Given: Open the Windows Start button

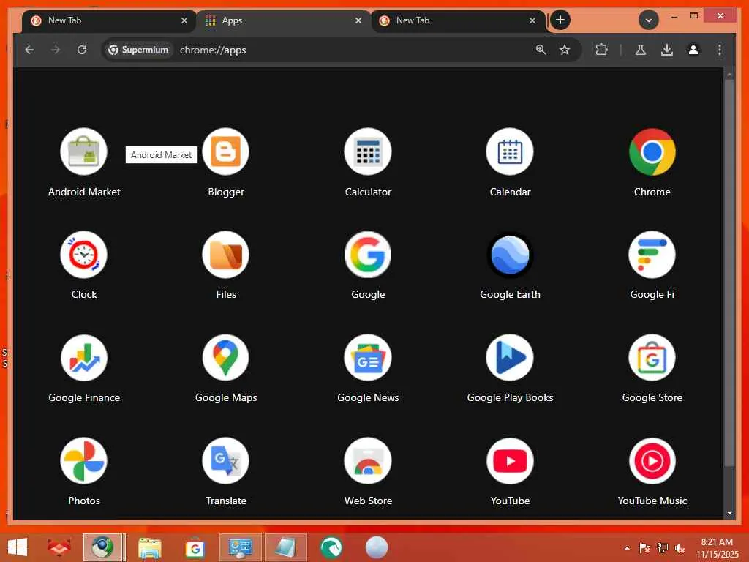Looking at the screenshot, I should pos(18,547).
